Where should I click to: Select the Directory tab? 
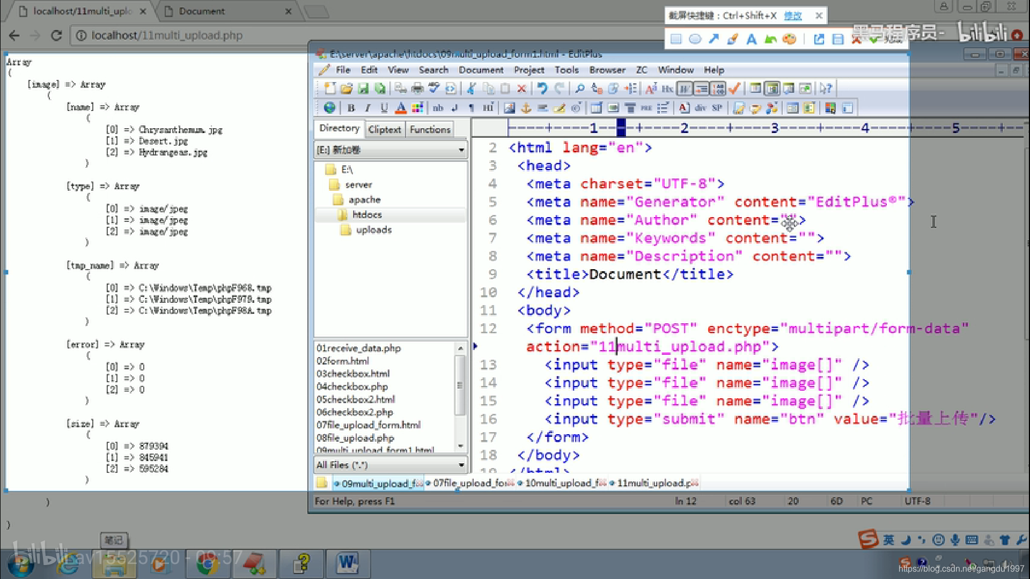pos(339,129)
